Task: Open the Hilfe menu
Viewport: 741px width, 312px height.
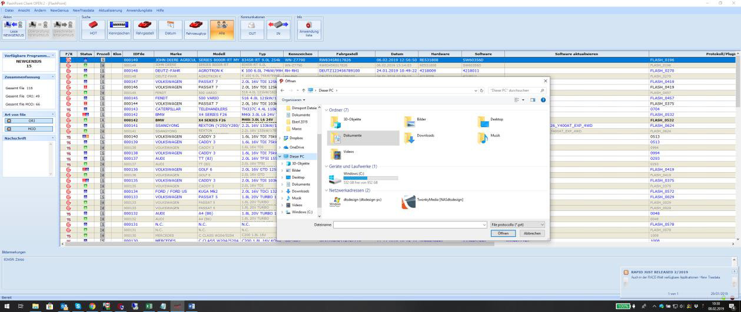Action: 160,11
